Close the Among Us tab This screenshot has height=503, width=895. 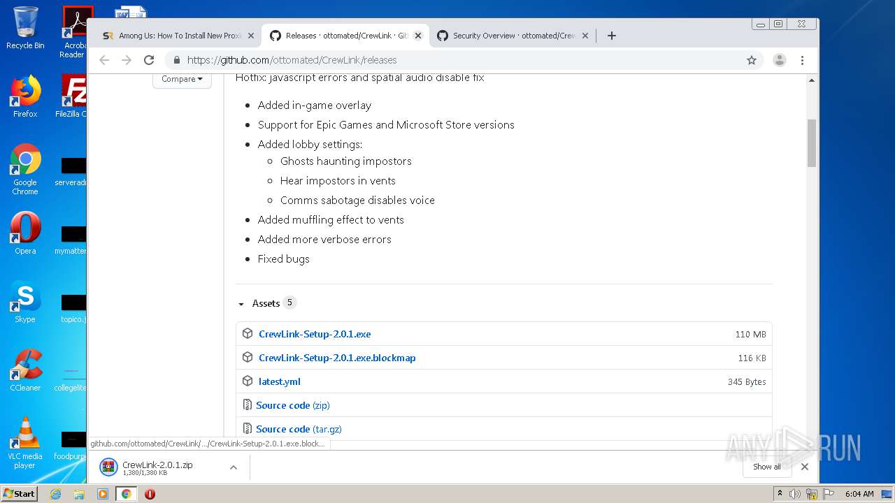coord(251,36)
